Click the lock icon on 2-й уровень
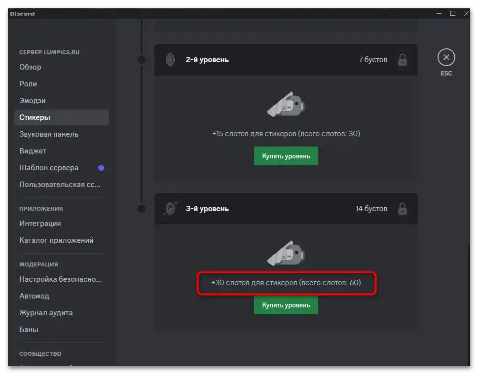The width and height of the screenshot is (478, 374). [403, 60]
